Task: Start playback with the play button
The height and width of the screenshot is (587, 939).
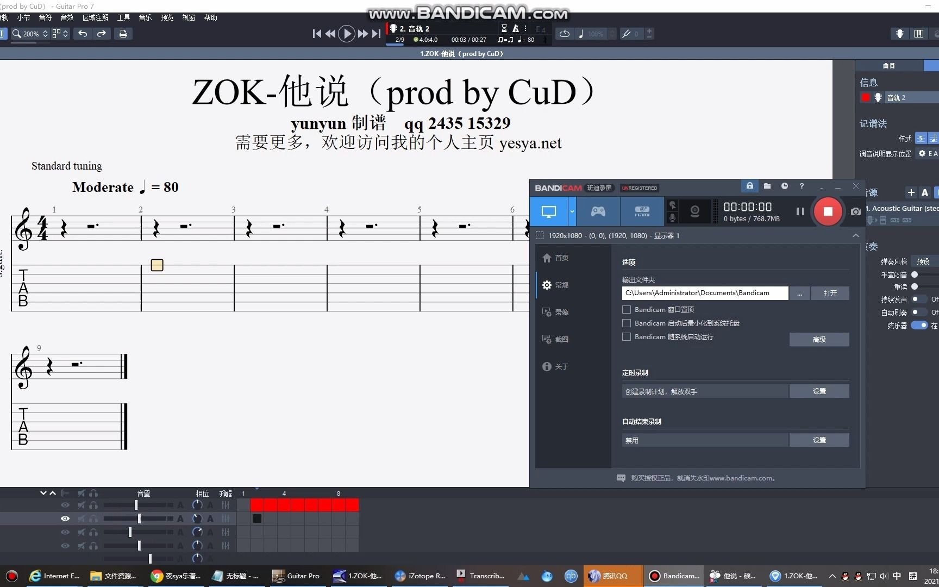Action: tap(346, 34)
